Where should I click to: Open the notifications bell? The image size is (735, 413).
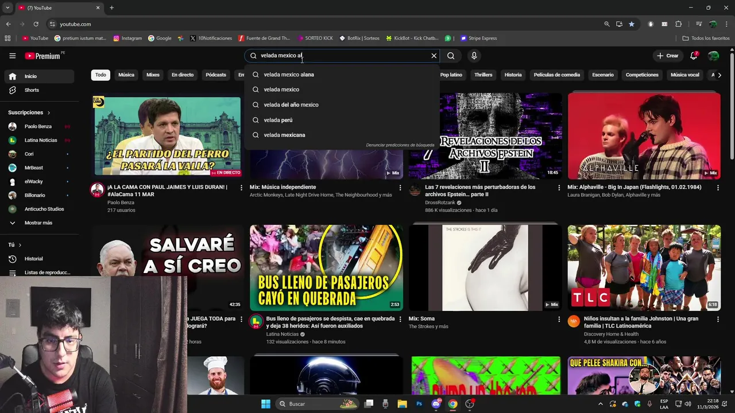click(694, 56)
